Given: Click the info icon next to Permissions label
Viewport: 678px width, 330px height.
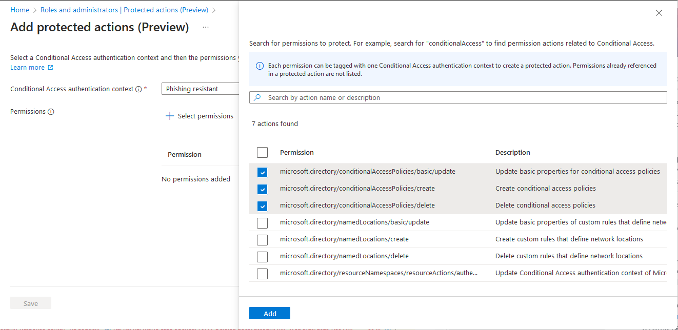Looking at the screenshot, I should tap(51, 111).
